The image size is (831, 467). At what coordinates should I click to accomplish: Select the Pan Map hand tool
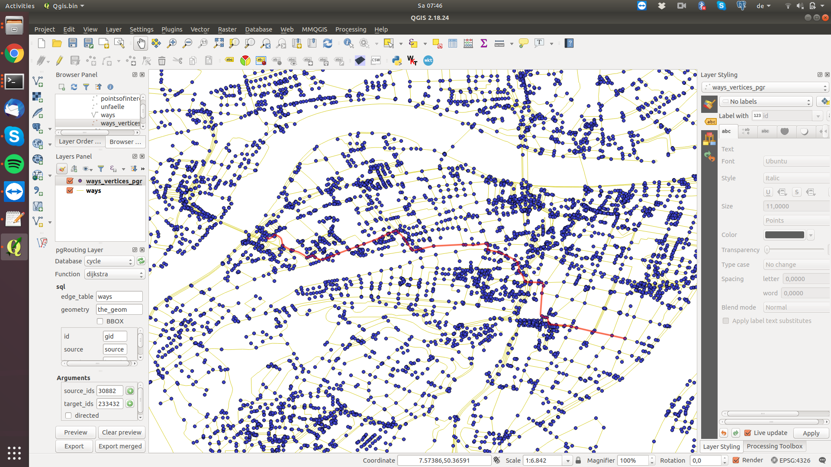(x=141, y=43)
